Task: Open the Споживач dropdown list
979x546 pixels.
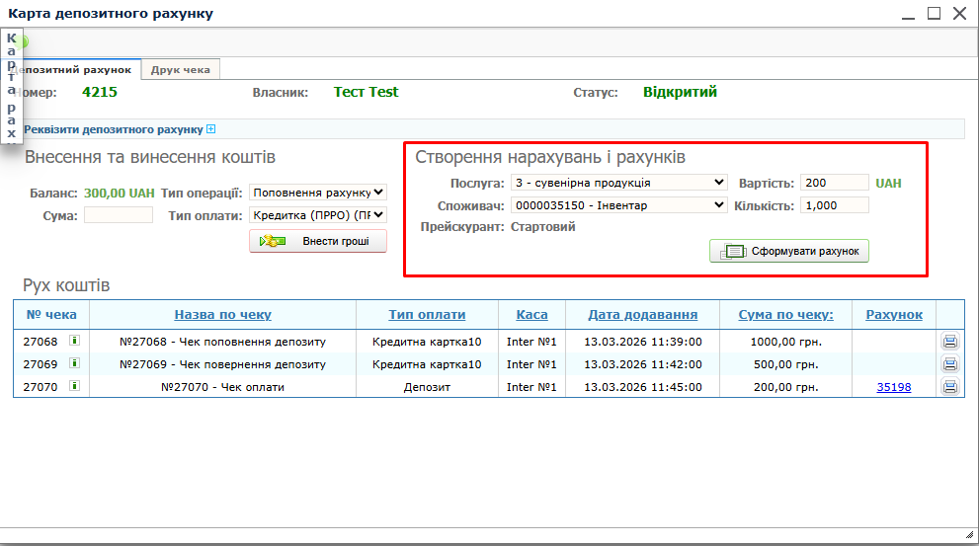Action: coord(618,205)
